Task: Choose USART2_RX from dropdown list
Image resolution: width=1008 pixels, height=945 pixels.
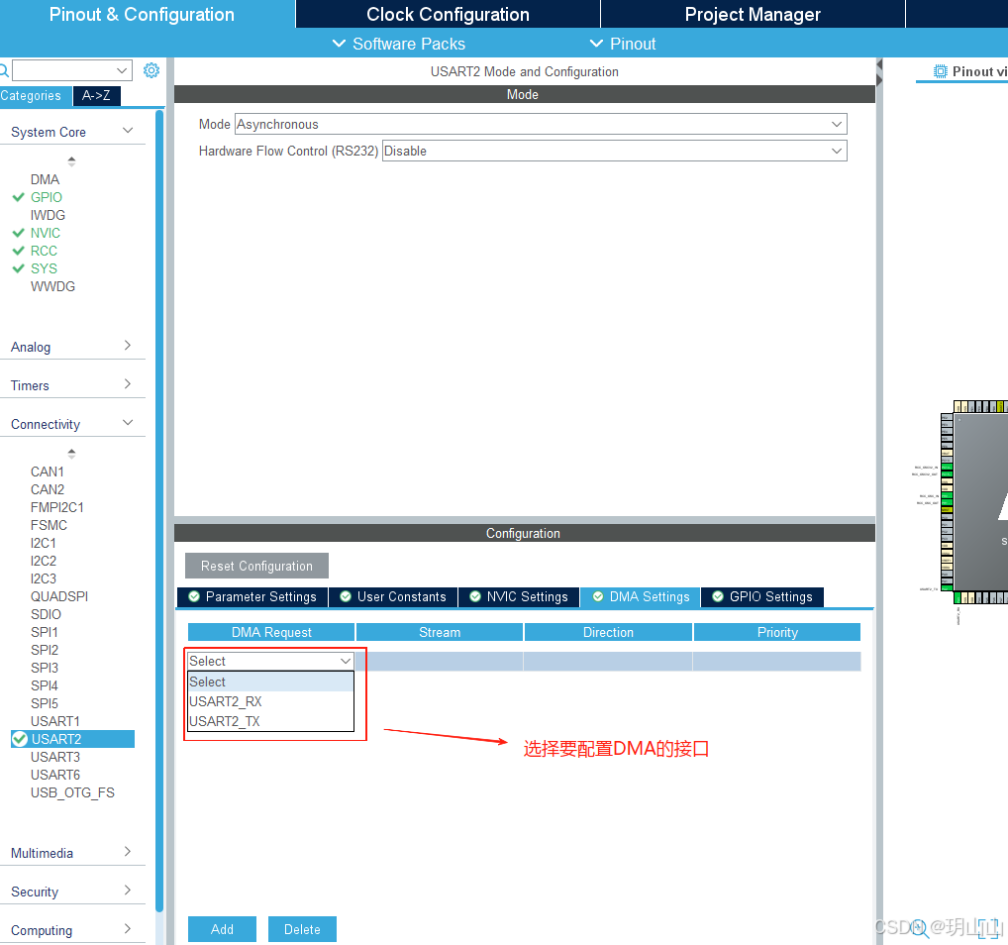Action: point(270,701)
